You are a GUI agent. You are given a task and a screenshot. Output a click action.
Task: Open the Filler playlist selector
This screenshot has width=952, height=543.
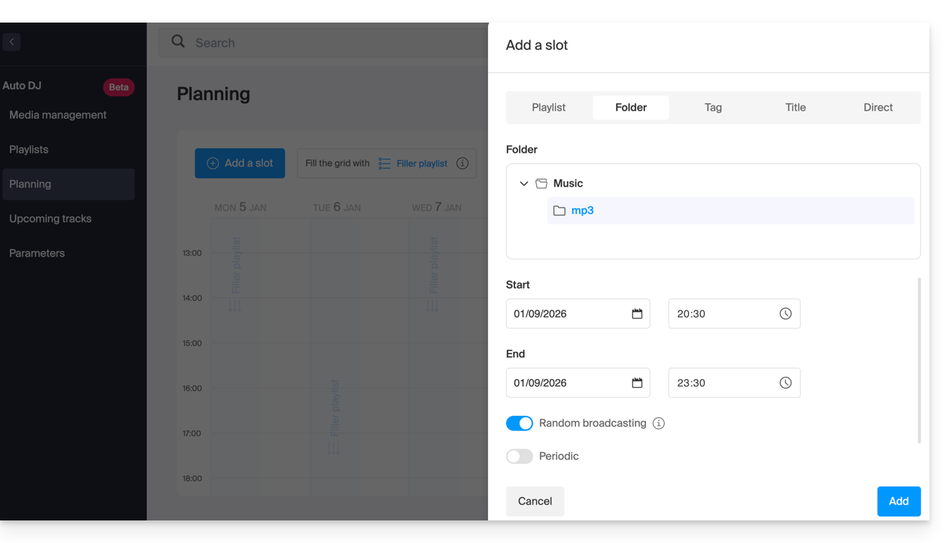[x=414, y=163]
